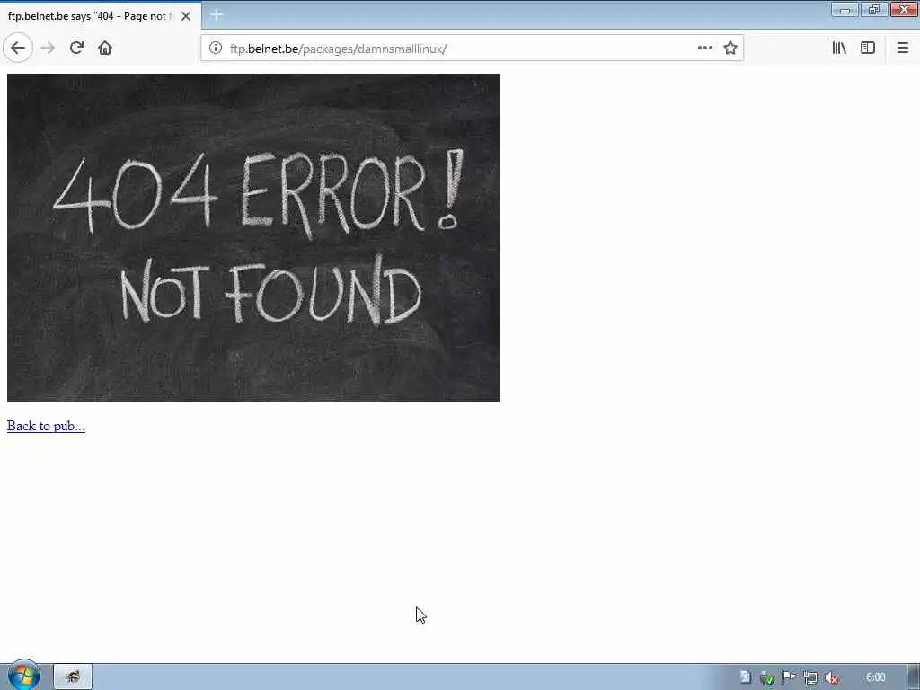This screenshot has height=690, width=920.
Task: Open the Firefox Home page icon
Action: [105, 49]
